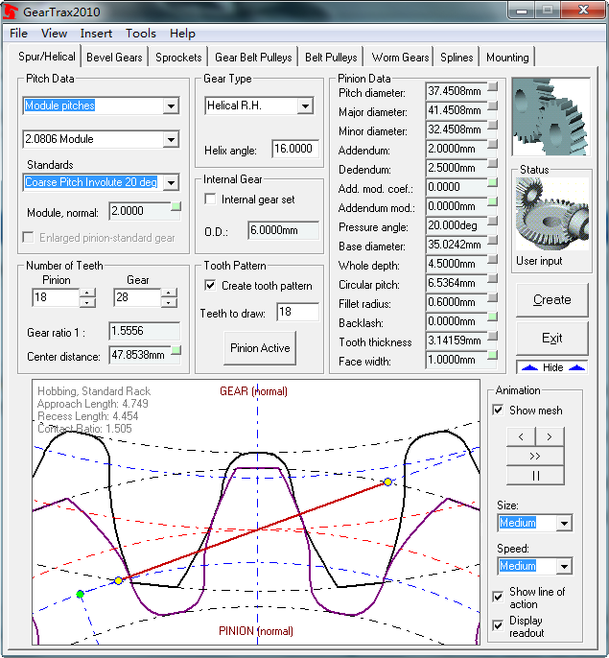Click the small square indicator beside Dedendum value
Viewport: 609px width, 658px height.
coord(493,163)
